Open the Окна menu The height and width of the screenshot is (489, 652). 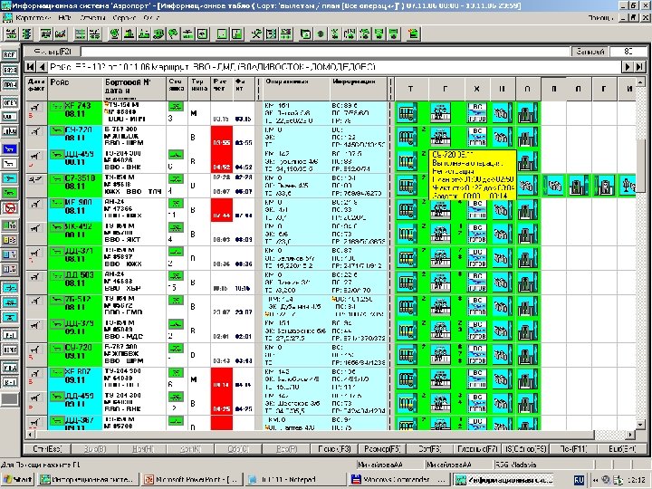[151, 18]
